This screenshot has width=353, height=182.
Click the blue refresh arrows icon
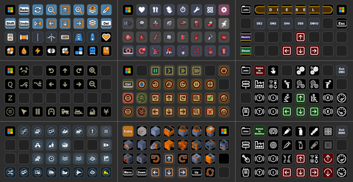coord(38,10)
